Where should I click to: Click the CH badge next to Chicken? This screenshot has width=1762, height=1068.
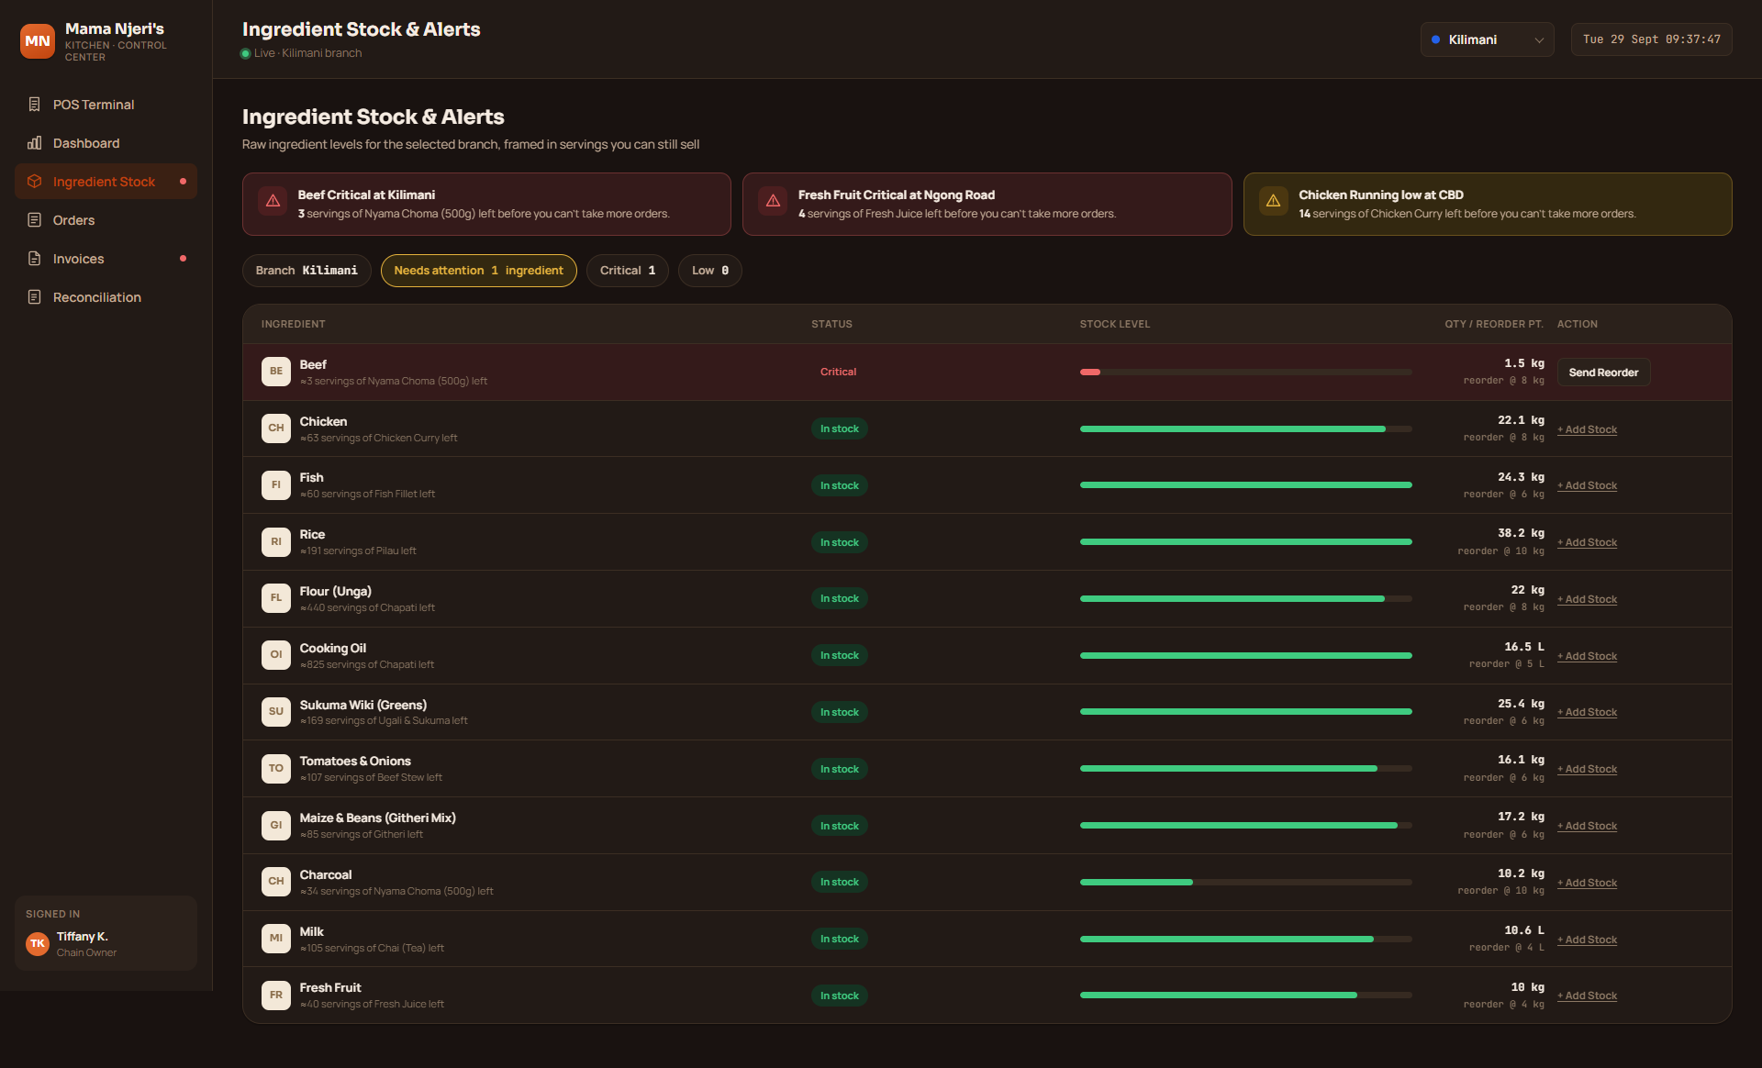point(276,428)
